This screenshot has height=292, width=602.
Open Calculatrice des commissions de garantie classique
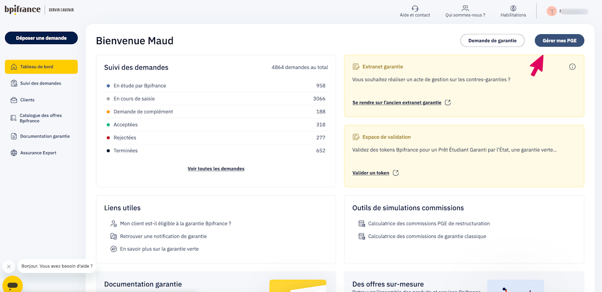point(427,237)
